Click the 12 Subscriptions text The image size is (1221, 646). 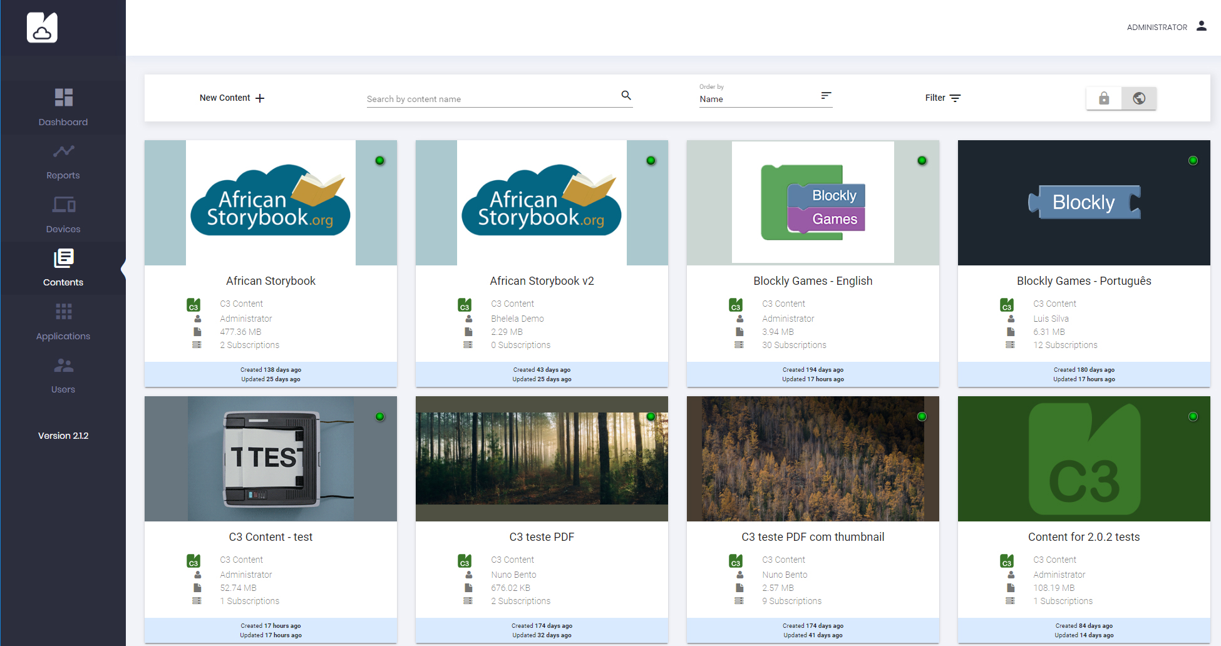1065,345
